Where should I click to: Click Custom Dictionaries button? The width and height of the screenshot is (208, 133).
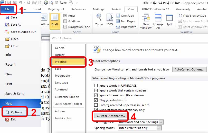point(111,116)
